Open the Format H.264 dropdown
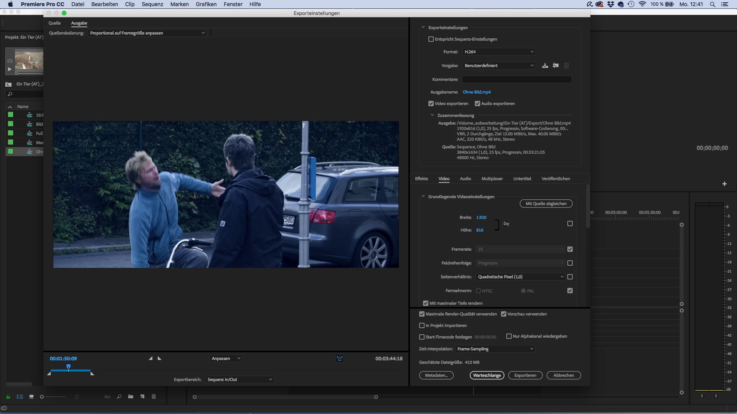Screen dimensions: 737x414 [499, 52]
